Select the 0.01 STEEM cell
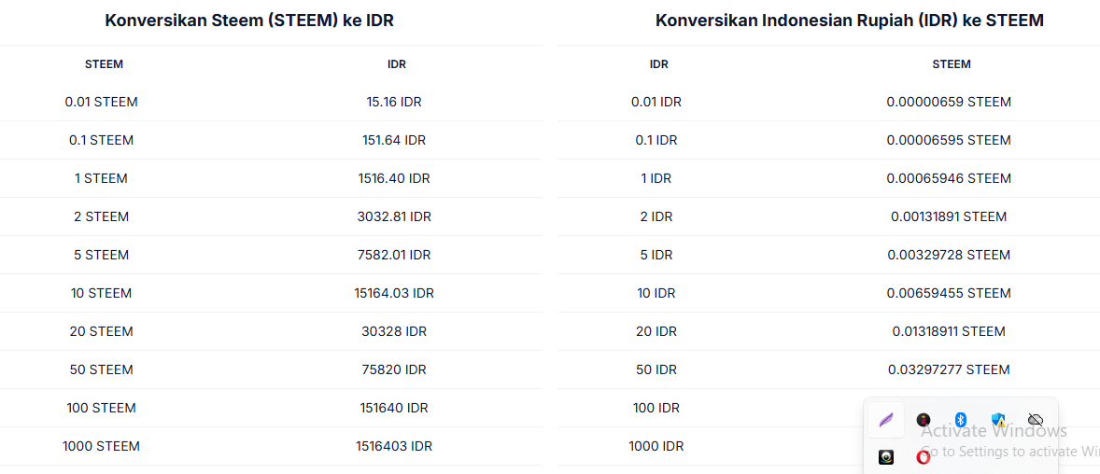The height and width of the screenshot is (474, 1100). coord(101,102)
